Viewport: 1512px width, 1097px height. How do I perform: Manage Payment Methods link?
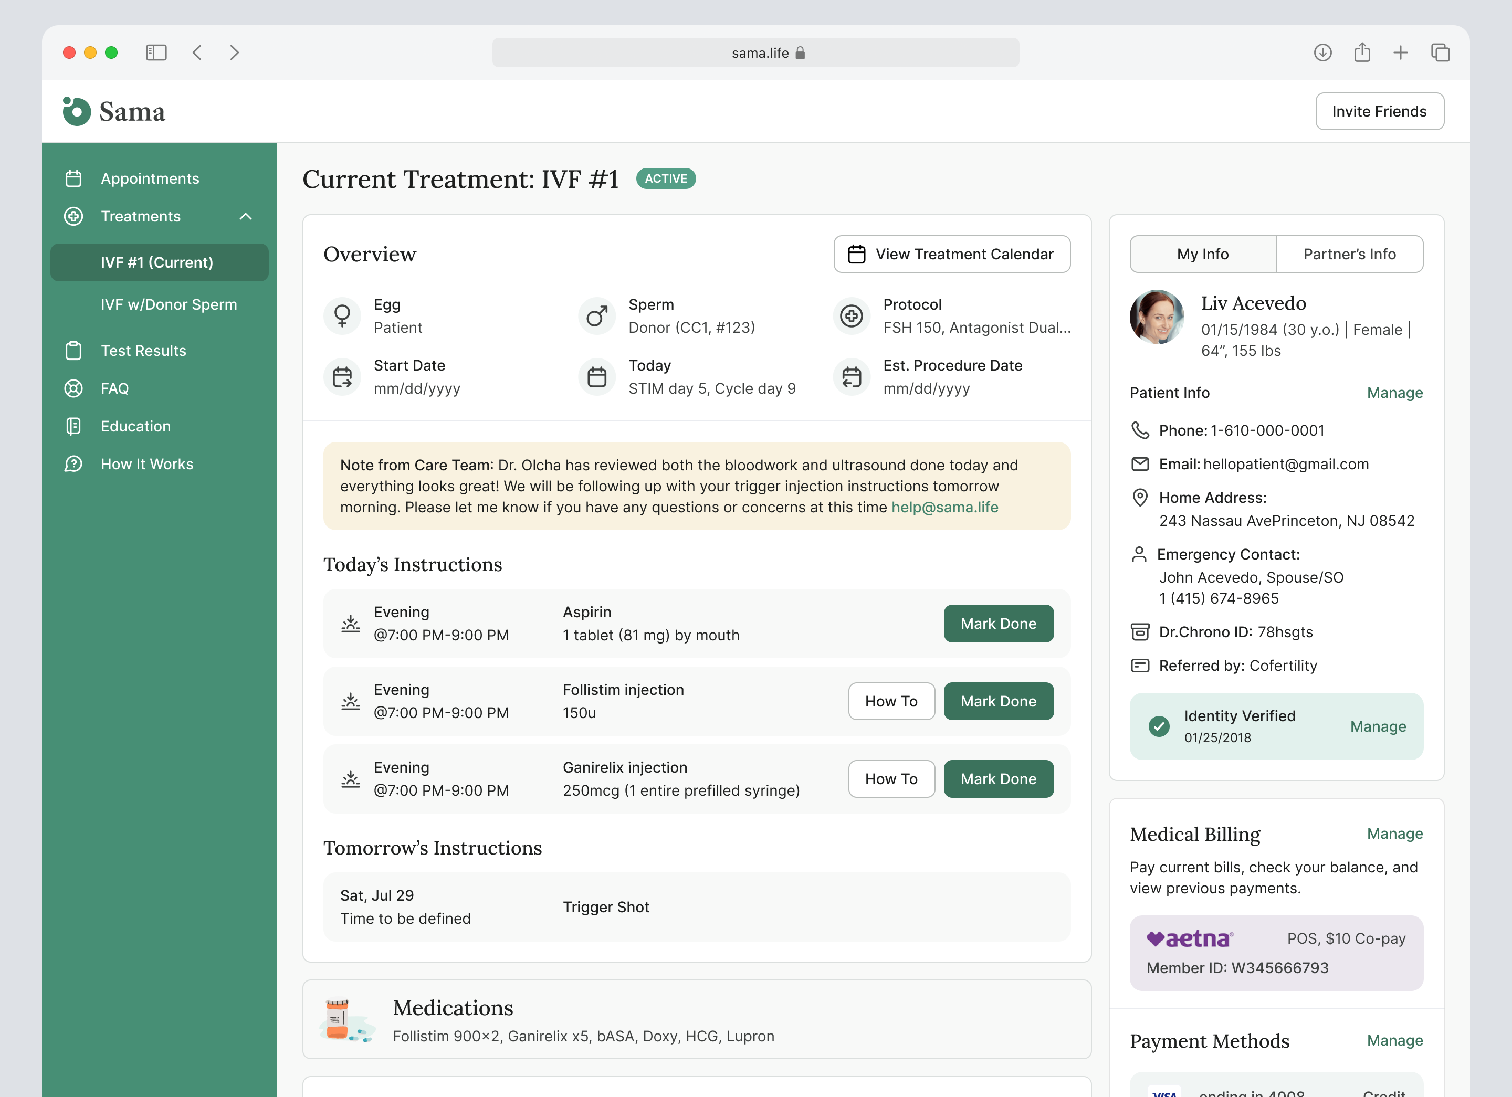1395,1040
